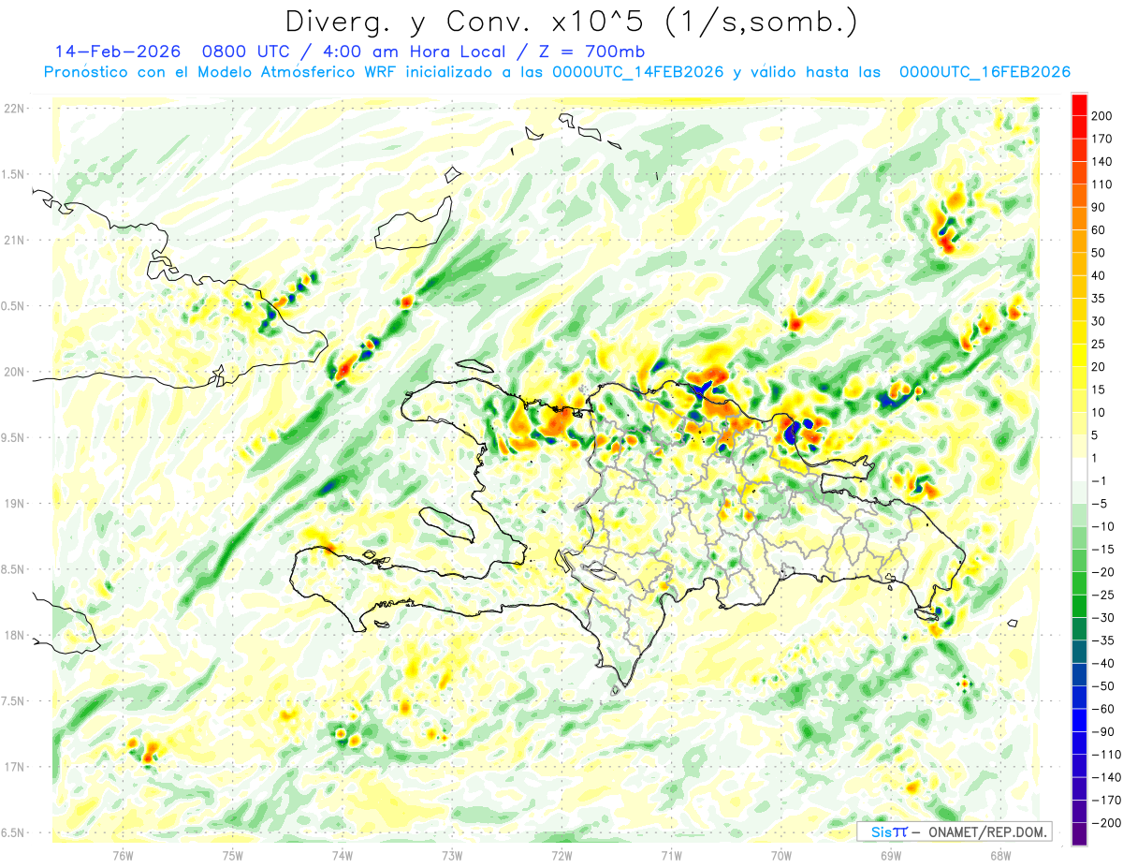Click the '9.5N' latitude label
This screenshot has width=1123, height=868.
pyautogui.click(x=12, y=438)
